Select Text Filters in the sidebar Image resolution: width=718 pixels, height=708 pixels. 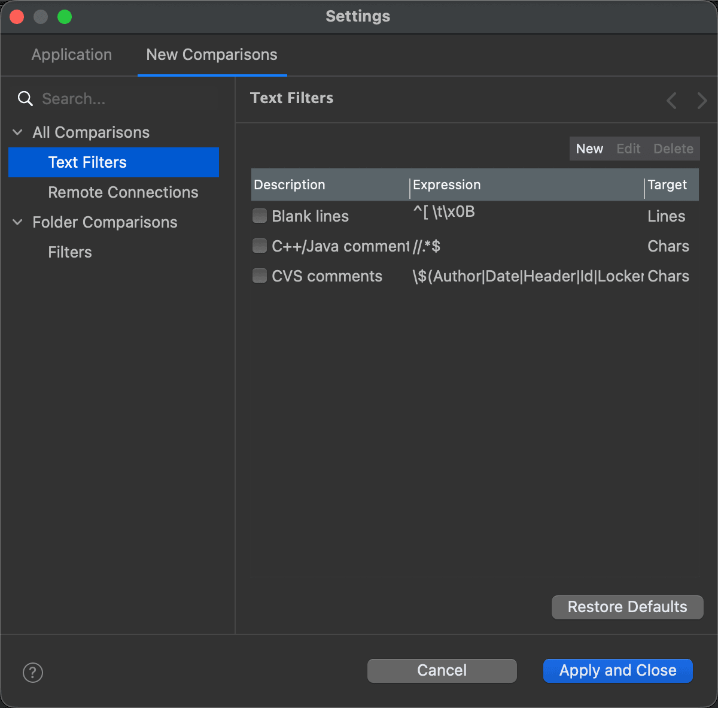pos(114,162)
